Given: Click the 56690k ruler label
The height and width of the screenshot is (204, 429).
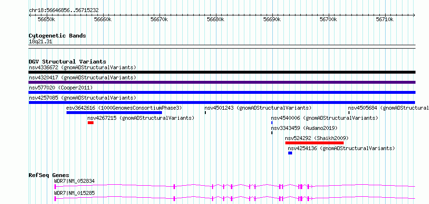Looking at the screenshot, I should [272, 19].
